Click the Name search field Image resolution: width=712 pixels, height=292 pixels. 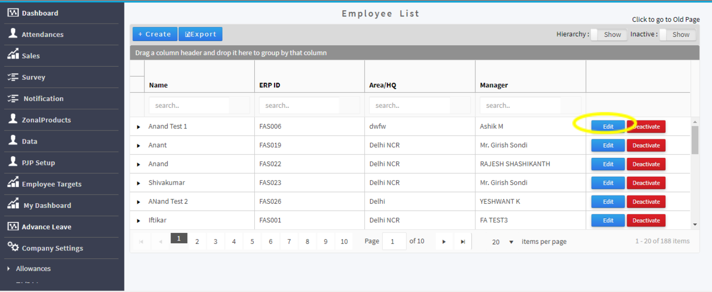pos(189,105)
